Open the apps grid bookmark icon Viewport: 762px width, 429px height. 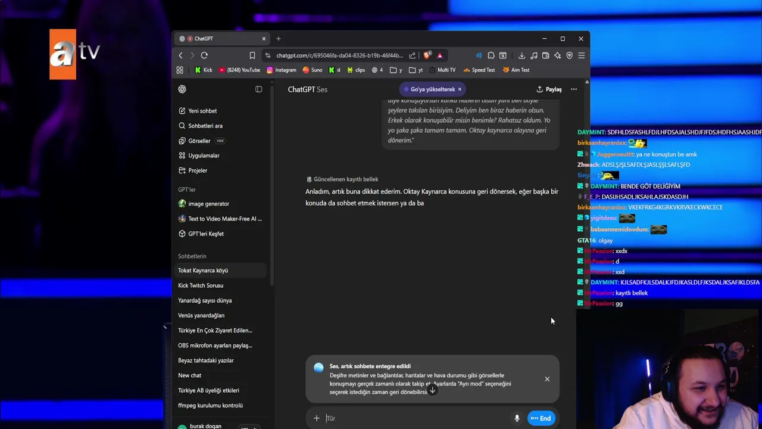click(x=180, y=70)
